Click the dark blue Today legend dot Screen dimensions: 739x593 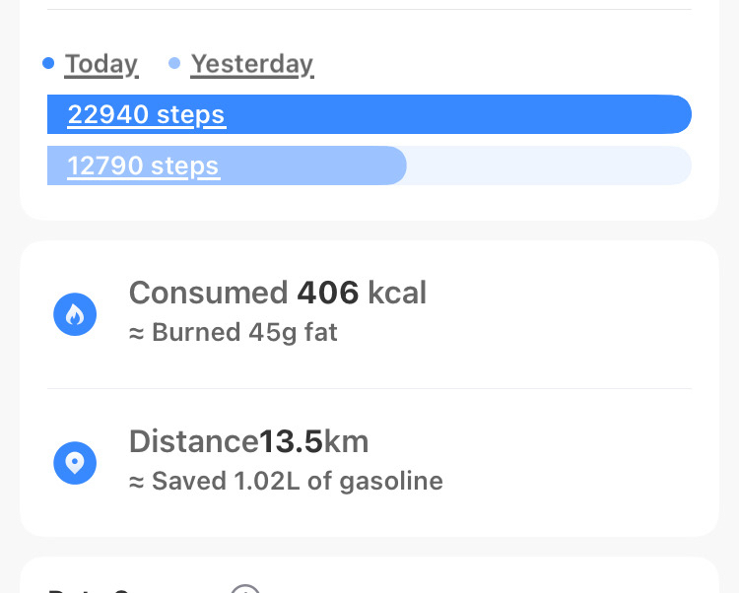[48, 64]
